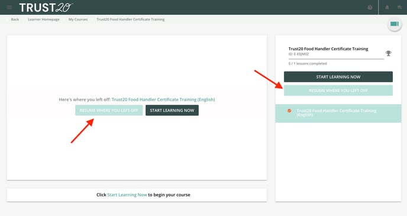Select the sidebar lesson Trust20 Food Handler (English)
The width and height of the screenshot is (407, 216).
[338, 113]
